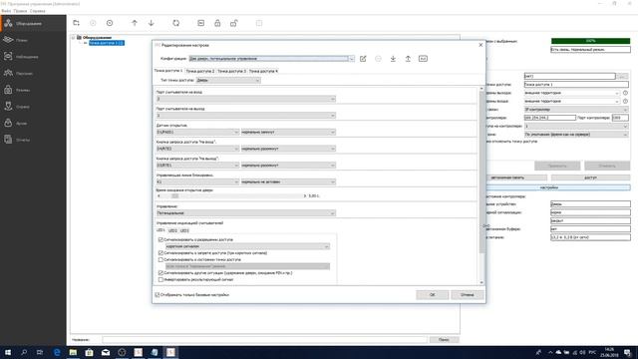The height and width of the screenshot is (359, 638).
Task: Click the upload arrow icon in dialog
Action: click(408, 59)
